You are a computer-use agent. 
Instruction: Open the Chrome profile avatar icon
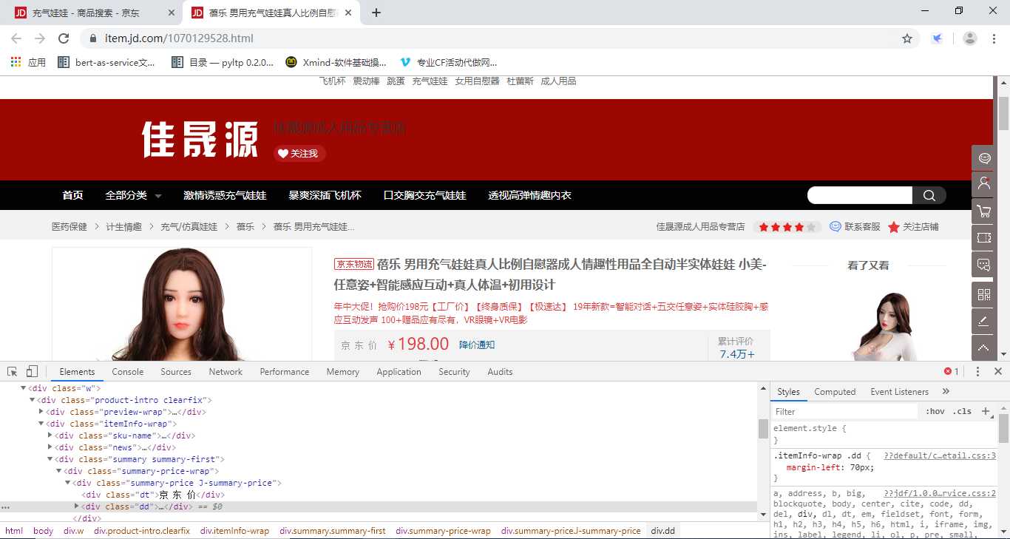point(970,38)
